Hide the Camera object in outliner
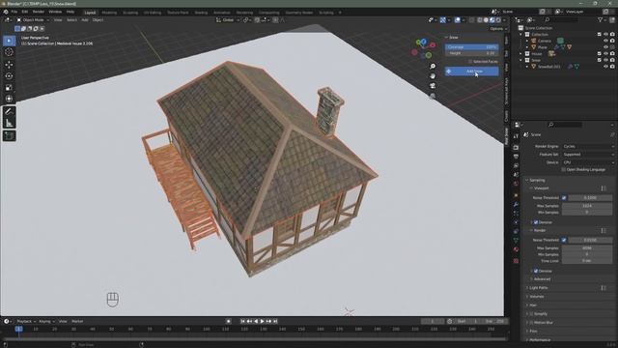This screenshot has height=348, width=618. 605,41
